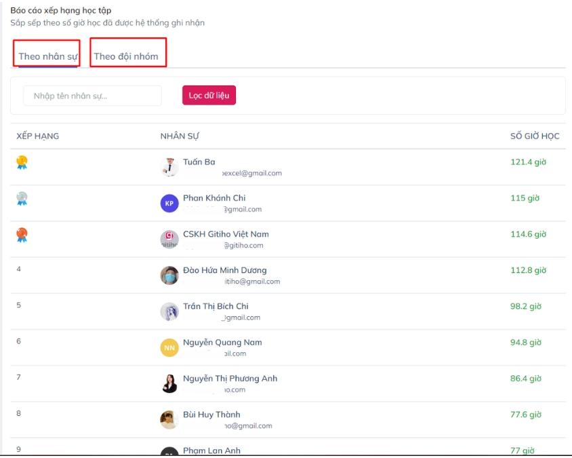Click Phan Khánh Chi's KP avatar
Screen dimensions: 572x458
169,204
